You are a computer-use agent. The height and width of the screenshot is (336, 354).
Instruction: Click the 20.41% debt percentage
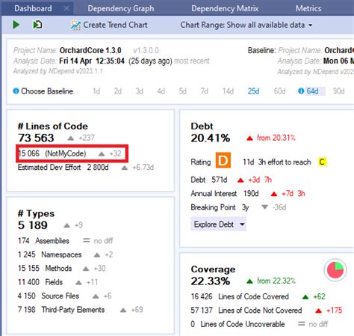[x=211, y=138]
